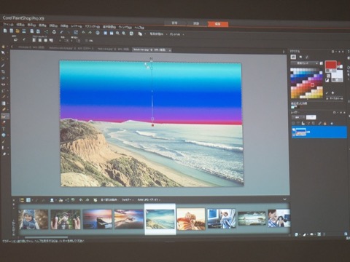
Task: Expand the Flood Fill tool flyout arrow
Action: [8, 116]
